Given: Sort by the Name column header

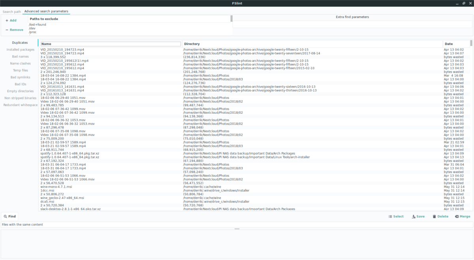Looking at the screenshot, I should point(111,44).
